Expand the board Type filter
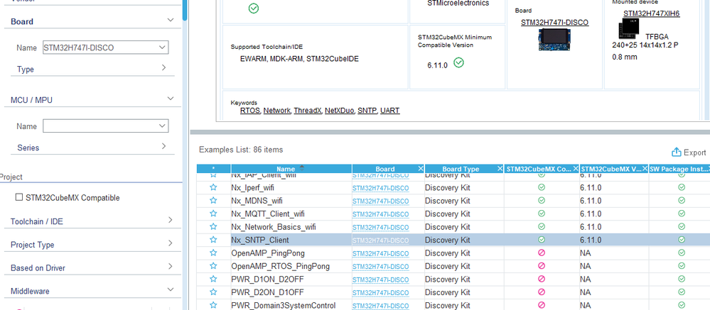Screen dimensions: 710x310 (164, 68)
